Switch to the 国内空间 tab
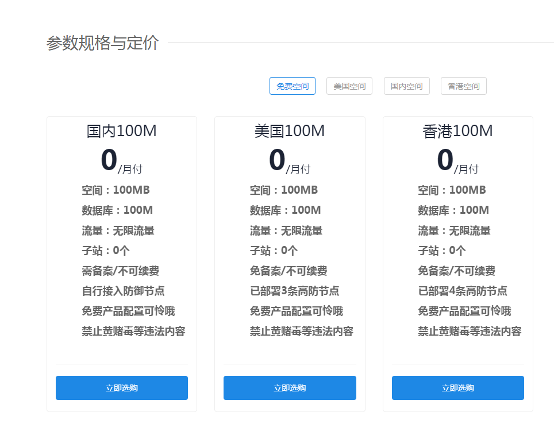The height and width of the screenshot is (423, 554). coord(406,86)
